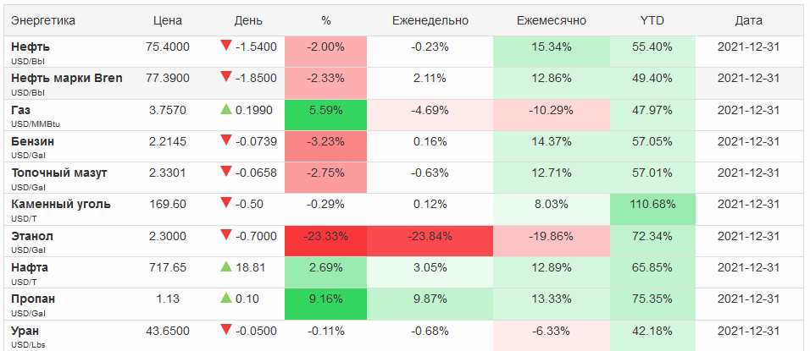Click the green 110.68% YTD cell

click(652, 204)
